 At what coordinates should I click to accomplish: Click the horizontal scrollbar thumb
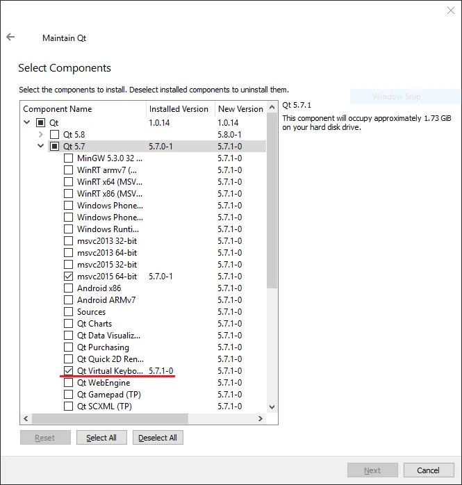(x=110, y=418)
